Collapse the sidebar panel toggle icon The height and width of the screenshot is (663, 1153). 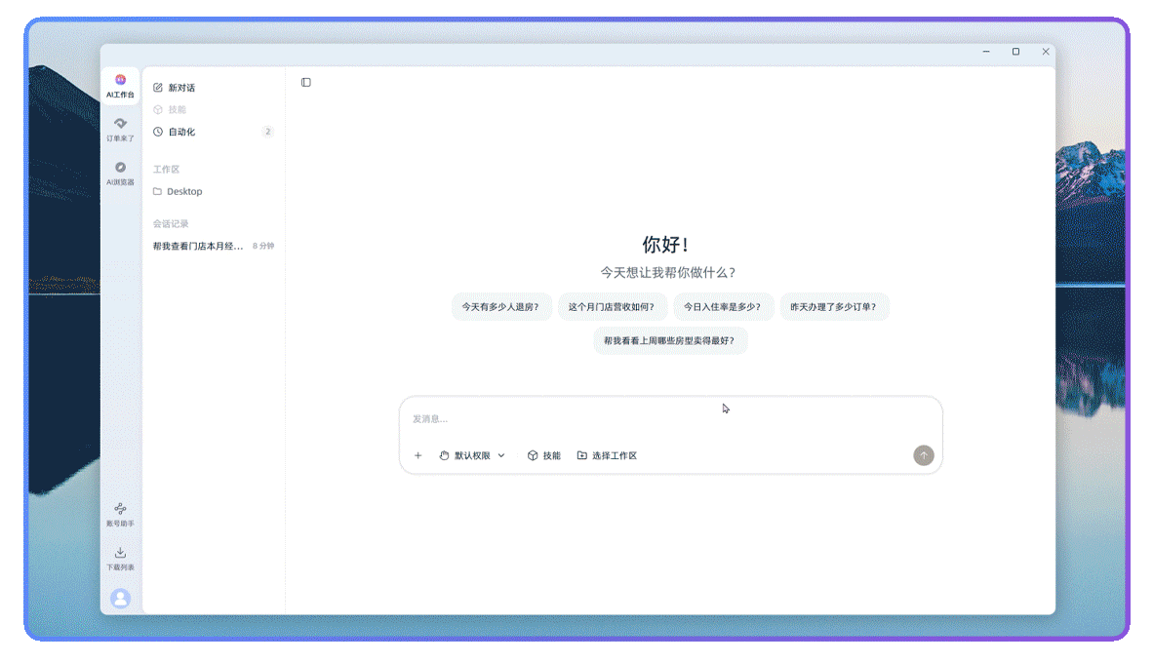pyautogui.click(x=306, y=82)
